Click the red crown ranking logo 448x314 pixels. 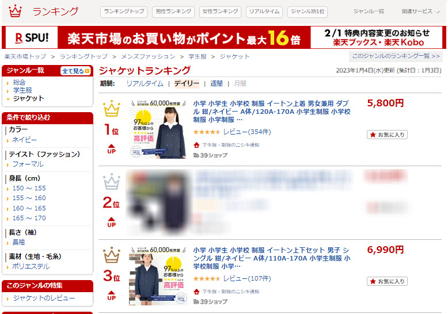point(15,11)
